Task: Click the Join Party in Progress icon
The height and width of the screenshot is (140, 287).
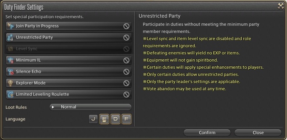Action: [10, 26]
